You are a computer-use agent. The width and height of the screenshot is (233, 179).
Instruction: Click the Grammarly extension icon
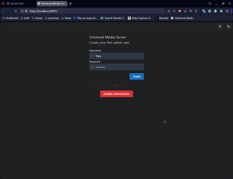(210, 11)
